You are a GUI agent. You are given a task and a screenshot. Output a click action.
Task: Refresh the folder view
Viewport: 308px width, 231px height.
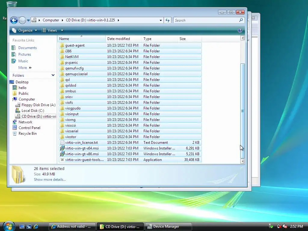click(x=168, y=20)
